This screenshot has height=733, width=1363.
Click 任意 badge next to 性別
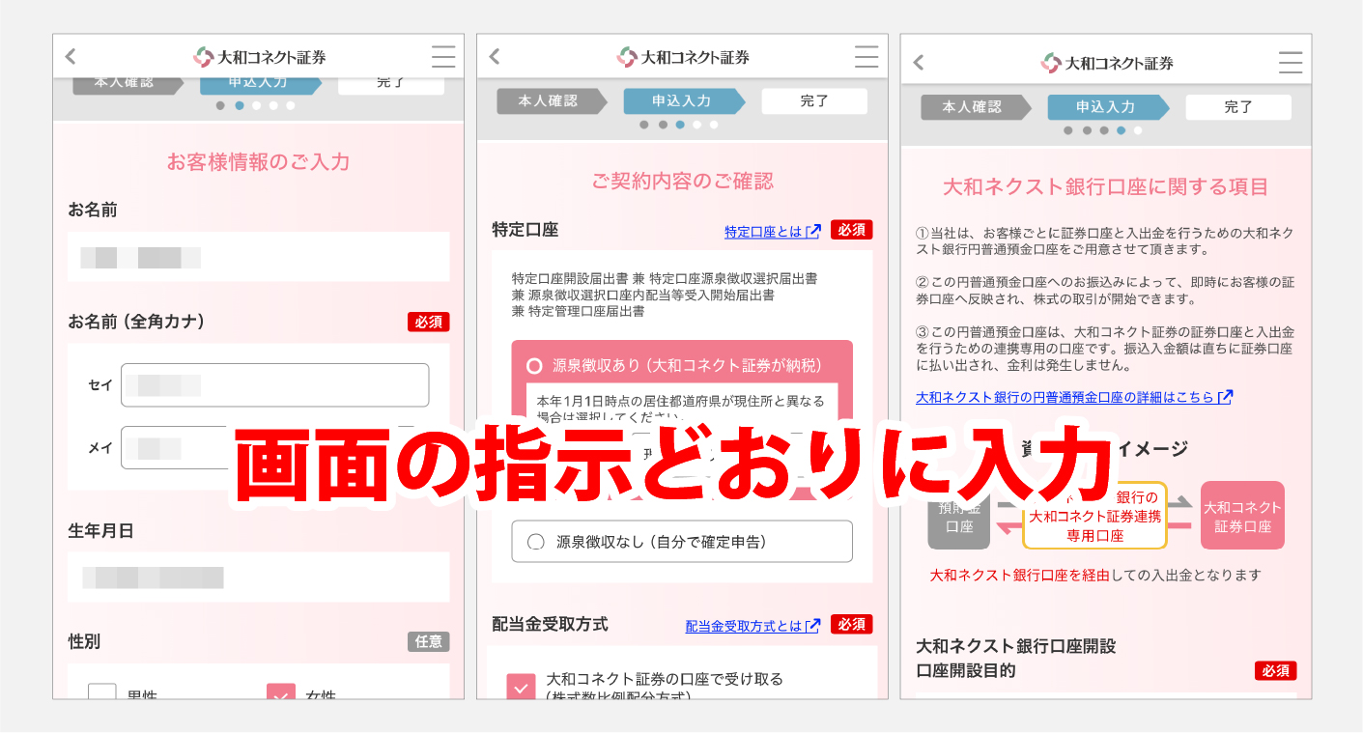click(428, 641)
